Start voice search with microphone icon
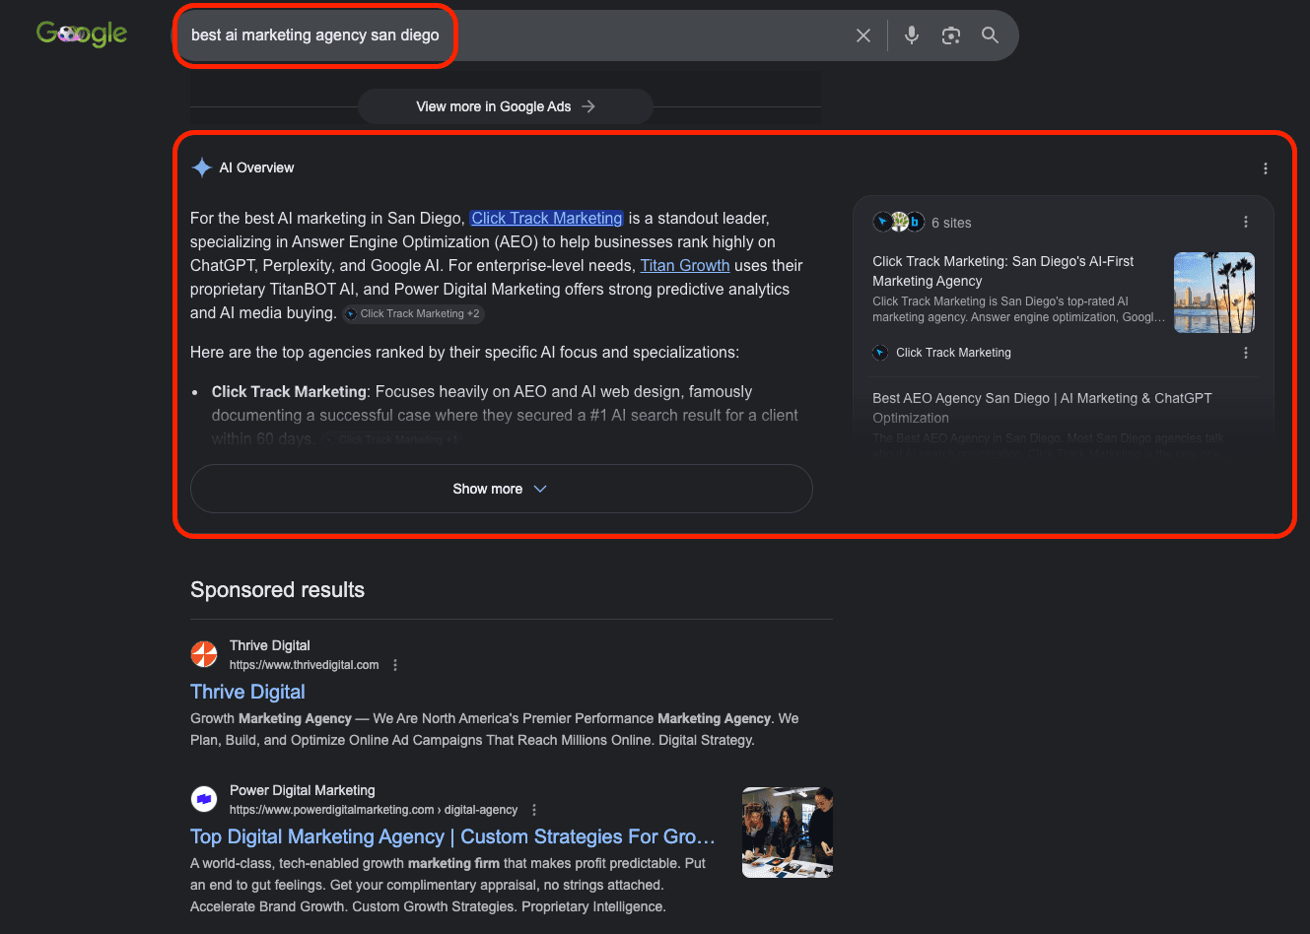The width and height of the screenshot is (1310, 934). click(x=912, y=35)
